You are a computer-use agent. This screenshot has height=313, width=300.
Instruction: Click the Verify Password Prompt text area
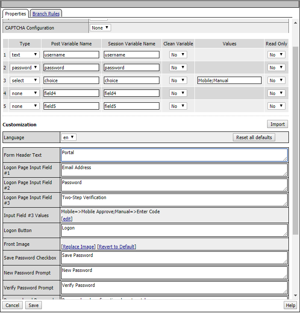(174, 288)
